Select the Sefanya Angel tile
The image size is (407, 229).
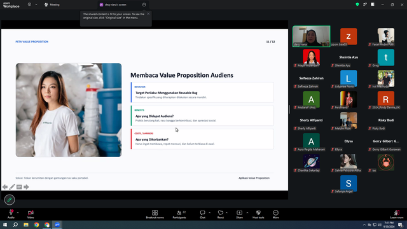(x=348, y=184)
